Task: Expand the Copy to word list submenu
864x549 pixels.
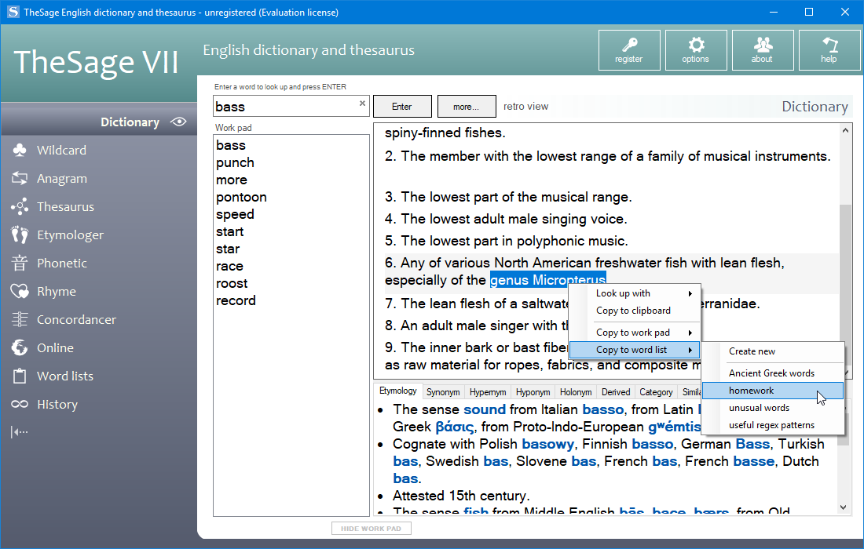Action: [x=634, y=350]
